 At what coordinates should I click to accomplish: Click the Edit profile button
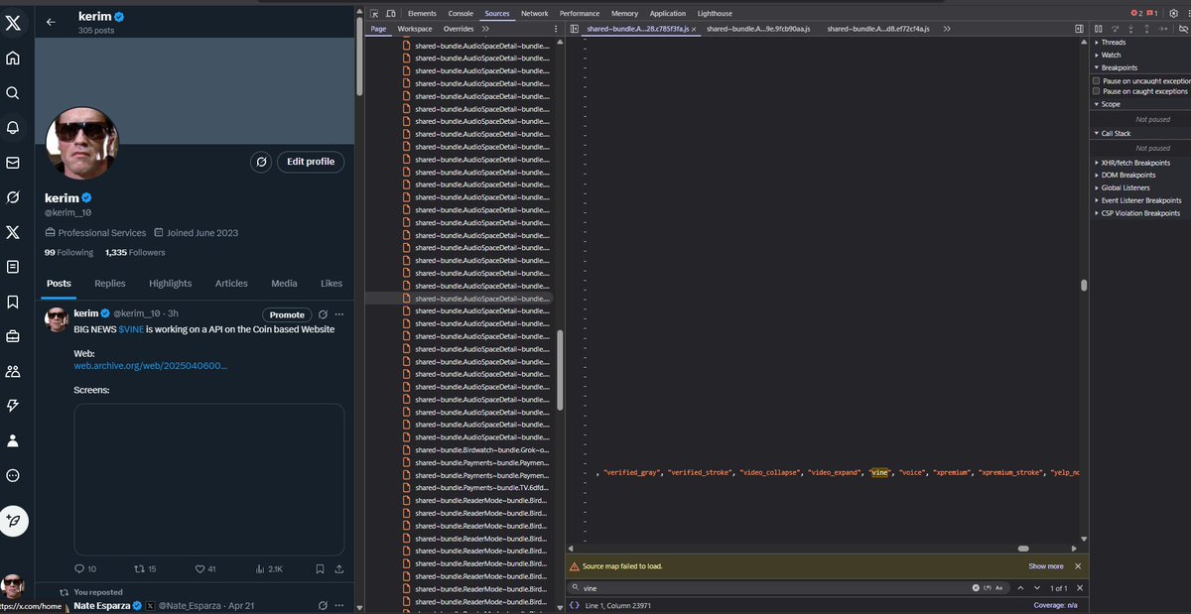click(311, 162)
